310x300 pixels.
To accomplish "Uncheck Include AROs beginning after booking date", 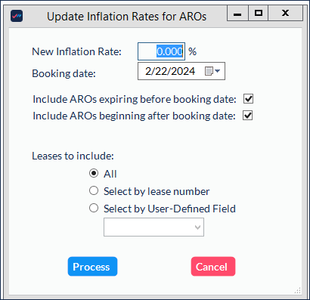I will click(x=247, y=116).
